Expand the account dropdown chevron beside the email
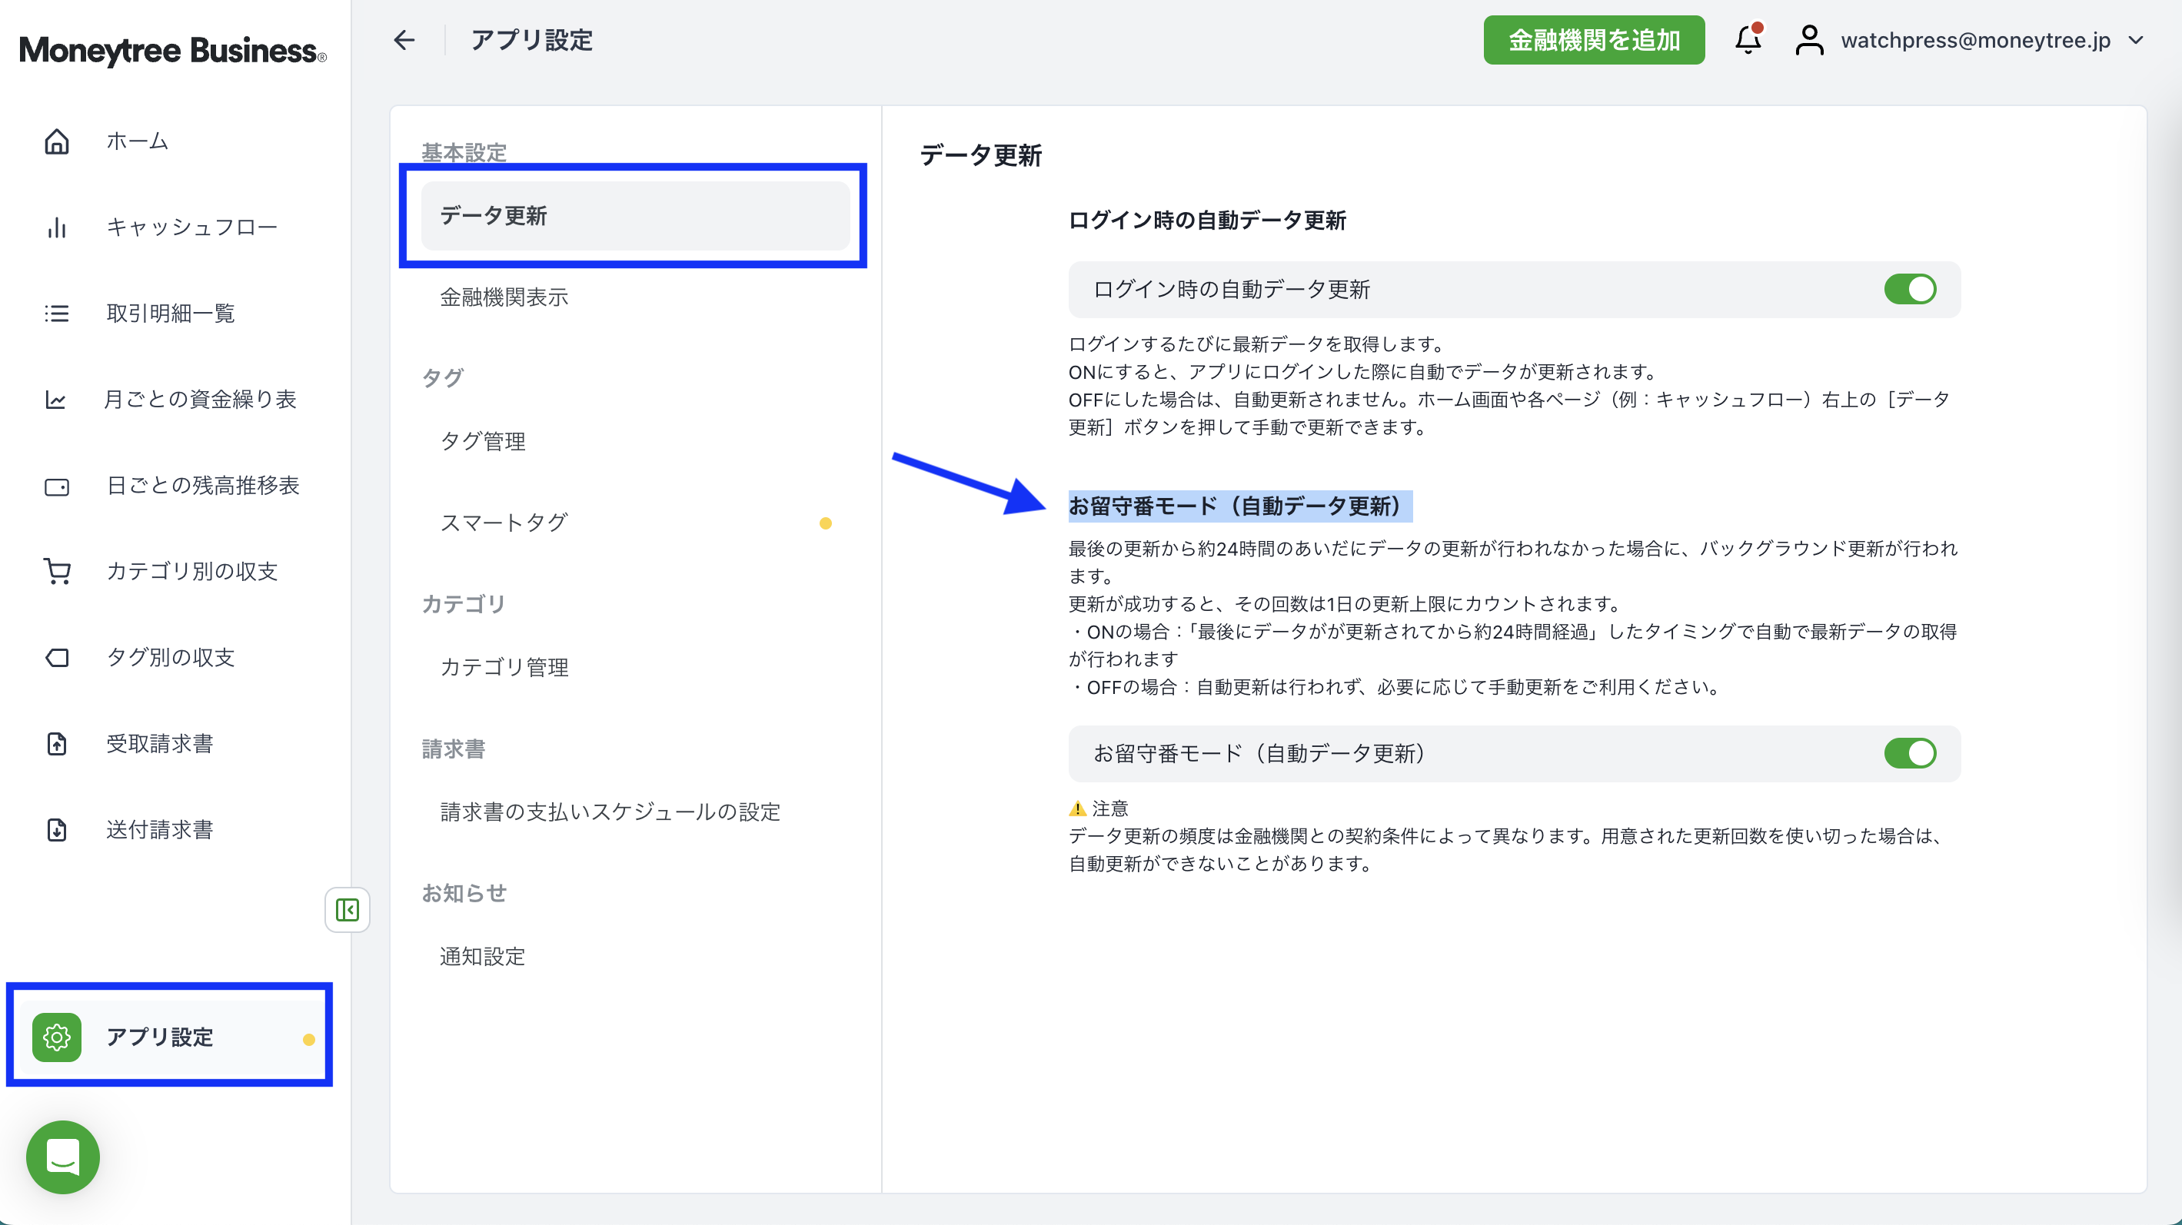This screenshot has width=2182, height=1225. pos(2137,40)
